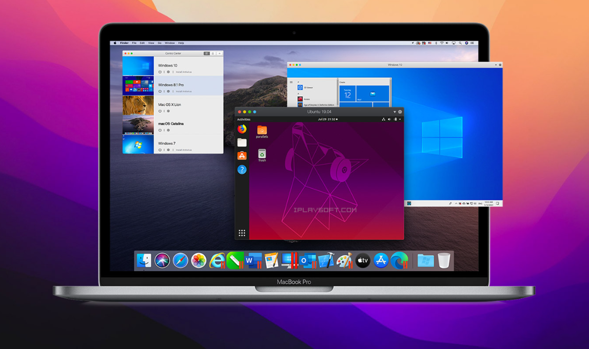Open the Windows folder stack in Dock
This screenshot has width=589, height=349.
tap(425, 260)
